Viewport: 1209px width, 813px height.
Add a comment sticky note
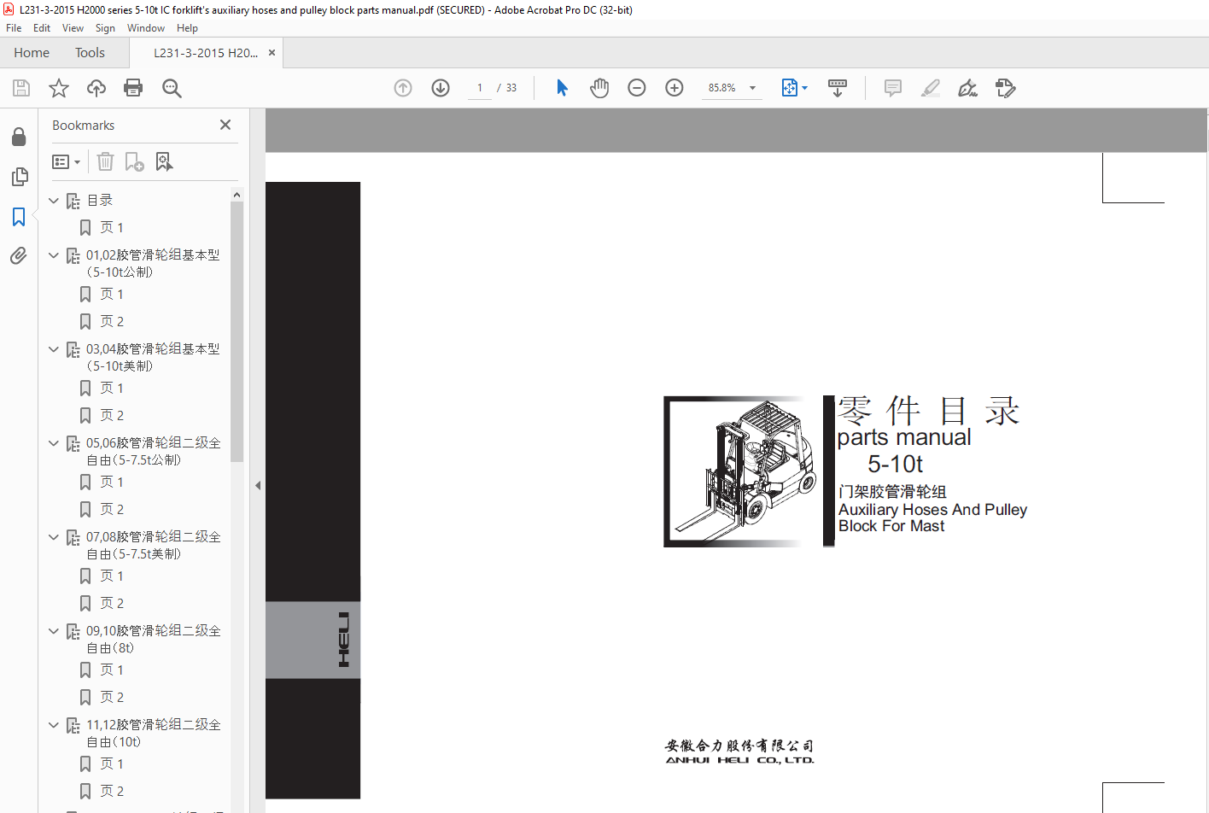893,88
